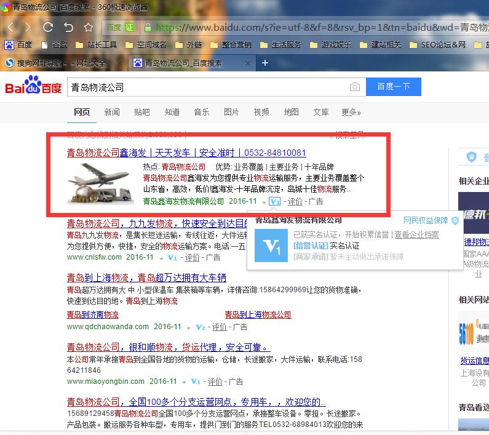Select the 图片 search tab
The height and width of the screenshot is (435, 489).
click(231, 113)
